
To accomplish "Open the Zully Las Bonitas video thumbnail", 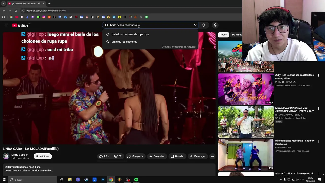I will (246, 89).
